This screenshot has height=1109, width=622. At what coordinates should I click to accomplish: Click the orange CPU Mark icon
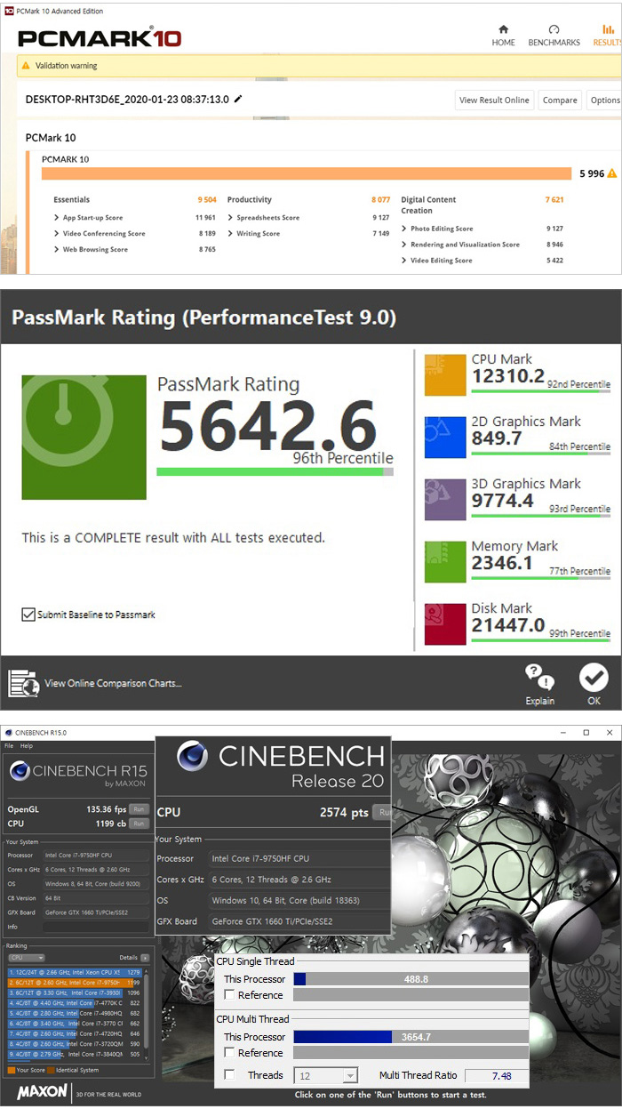click(445, 374)
